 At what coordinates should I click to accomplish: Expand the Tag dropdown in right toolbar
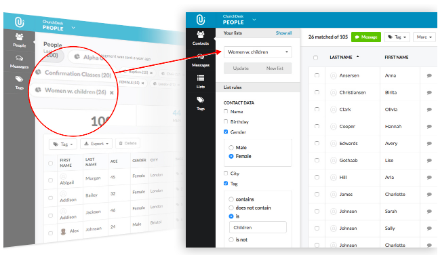coord(397,37)
